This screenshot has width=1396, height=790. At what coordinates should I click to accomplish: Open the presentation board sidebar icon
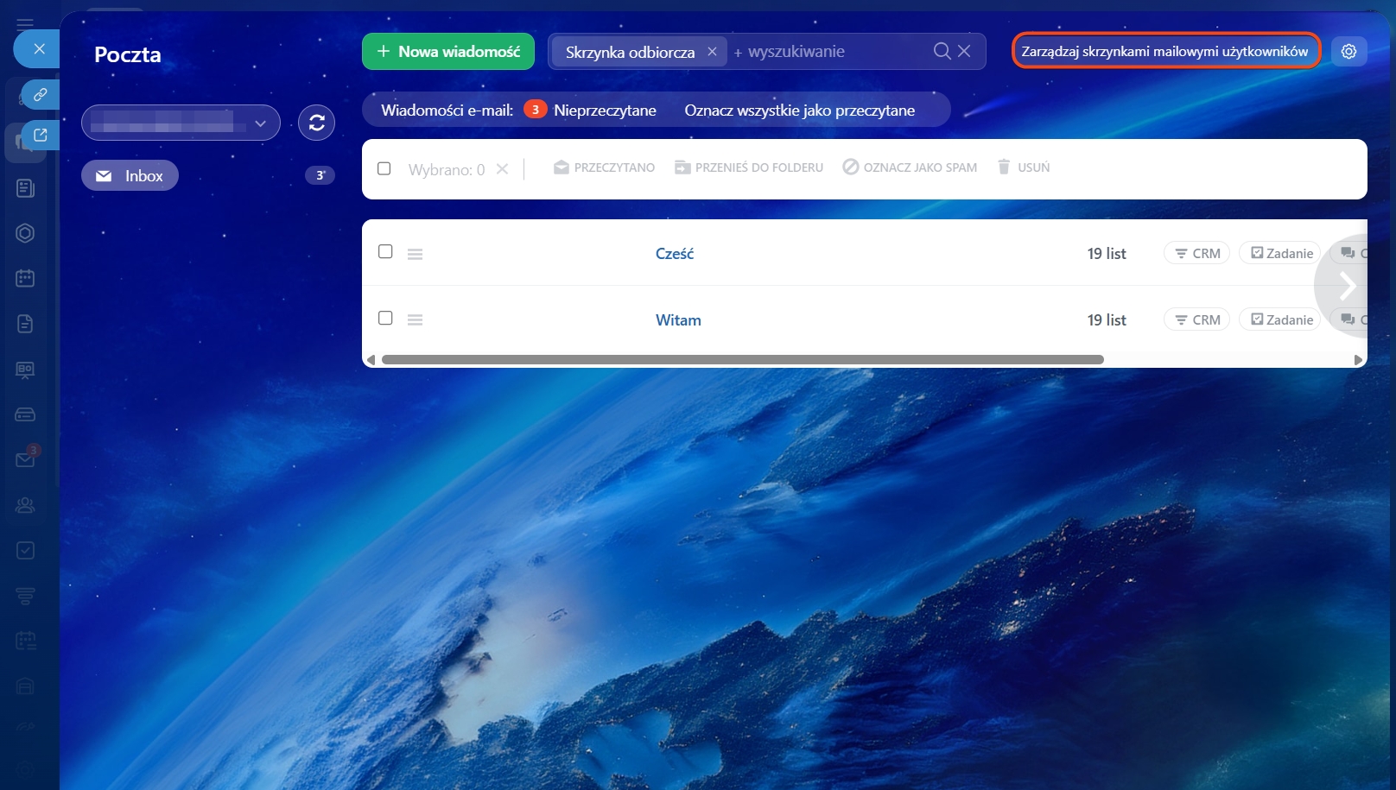(x=25, y=370)
